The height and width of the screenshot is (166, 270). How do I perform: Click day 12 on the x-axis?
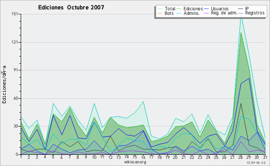110,157
